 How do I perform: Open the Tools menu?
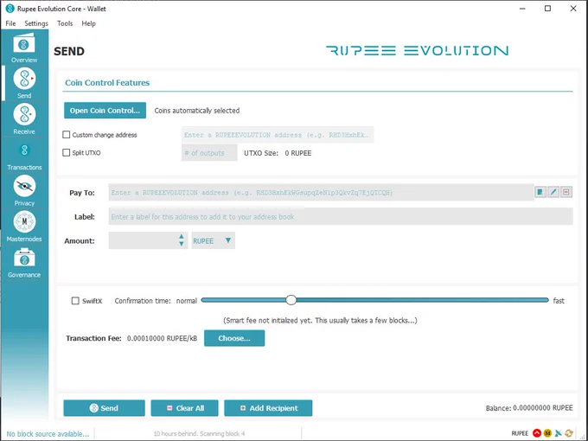pos(65,23)
